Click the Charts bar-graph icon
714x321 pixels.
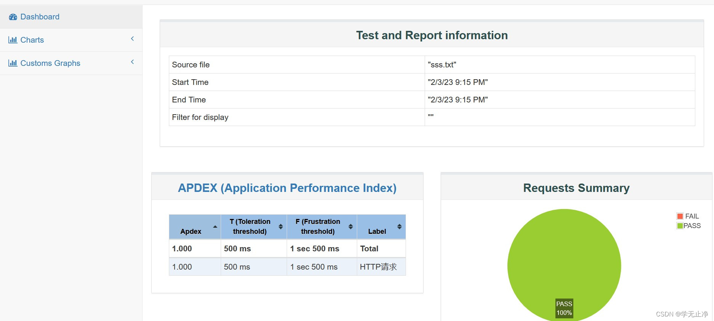[x=13, y=40]
